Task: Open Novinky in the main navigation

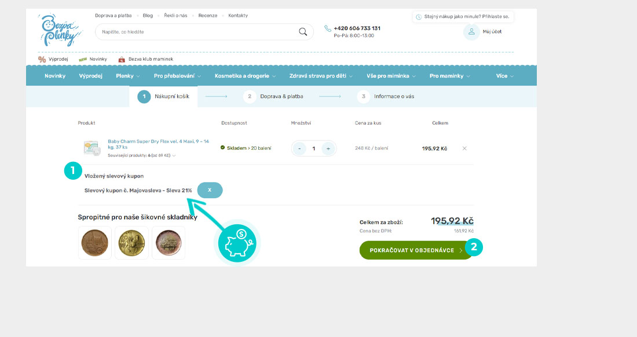Action: (x=55, y=76)
